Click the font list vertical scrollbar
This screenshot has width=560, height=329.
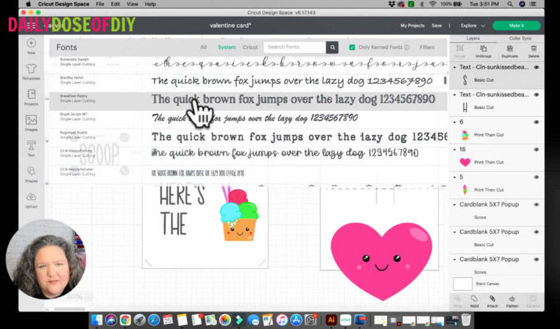click(445, 80)
